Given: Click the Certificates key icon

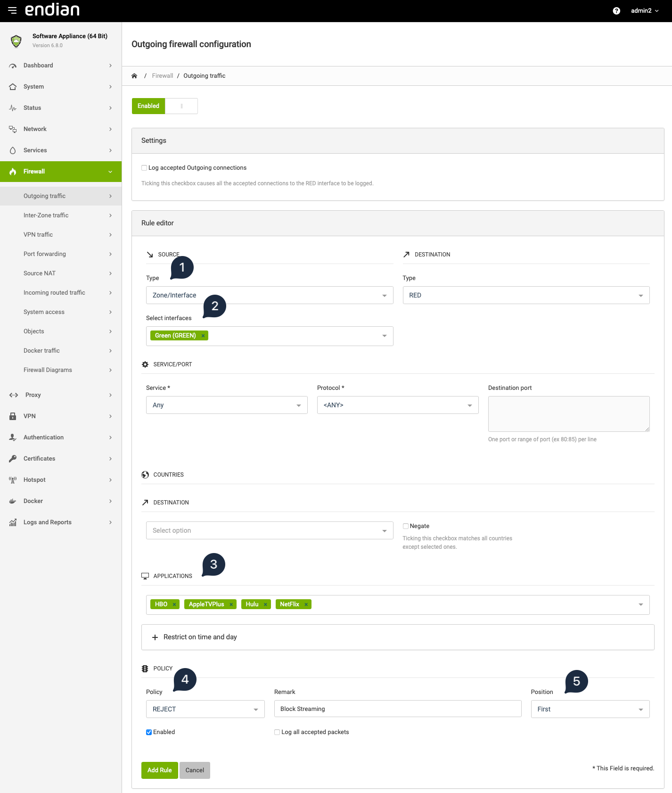Looking at the screenshot, I should (13, 459).
